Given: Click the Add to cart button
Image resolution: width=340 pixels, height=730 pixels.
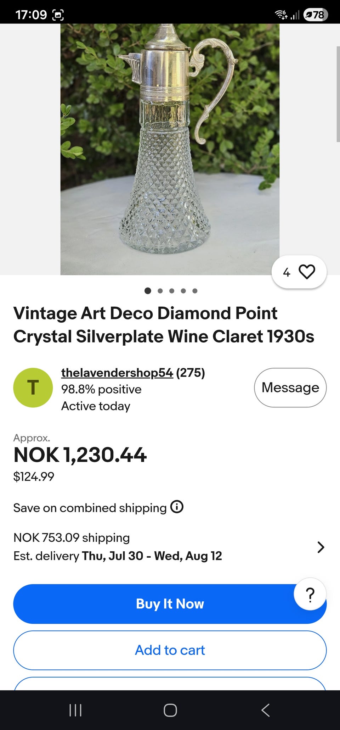Looking at the screenshot, I should coord(170,650).
